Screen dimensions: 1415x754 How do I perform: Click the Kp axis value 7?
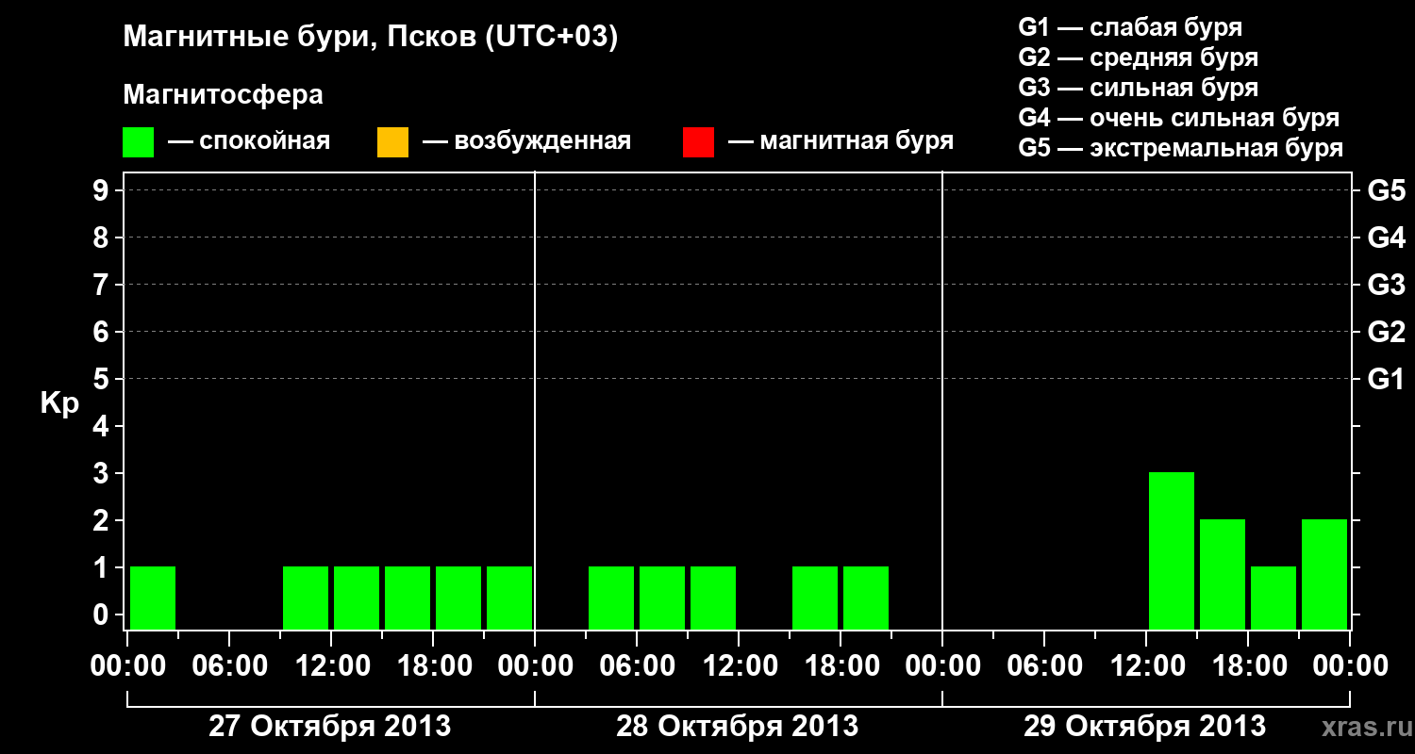(x=103, y=286)
